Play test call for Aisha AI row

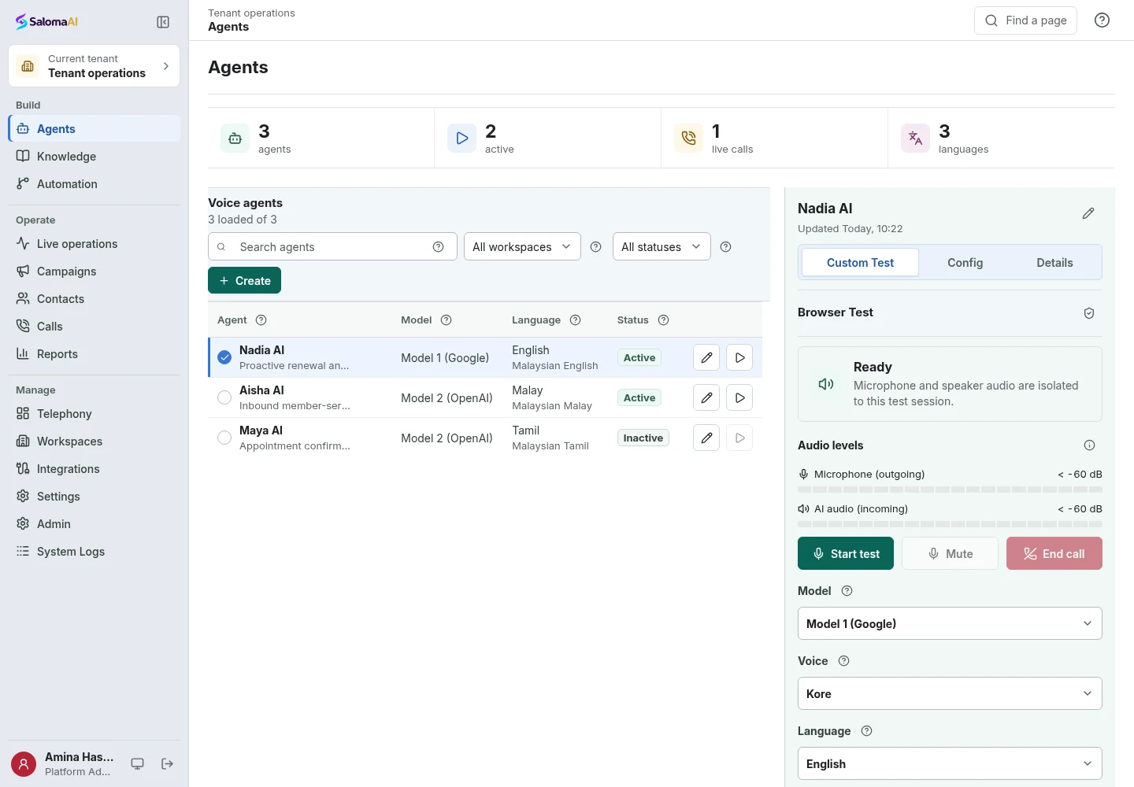739,397
